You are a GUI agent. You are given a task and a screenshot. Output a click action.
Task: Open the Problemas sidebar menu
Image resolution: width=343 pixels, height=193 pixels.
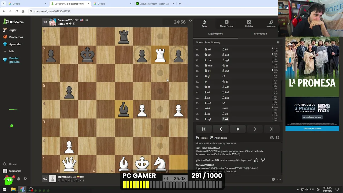point(16,37)
